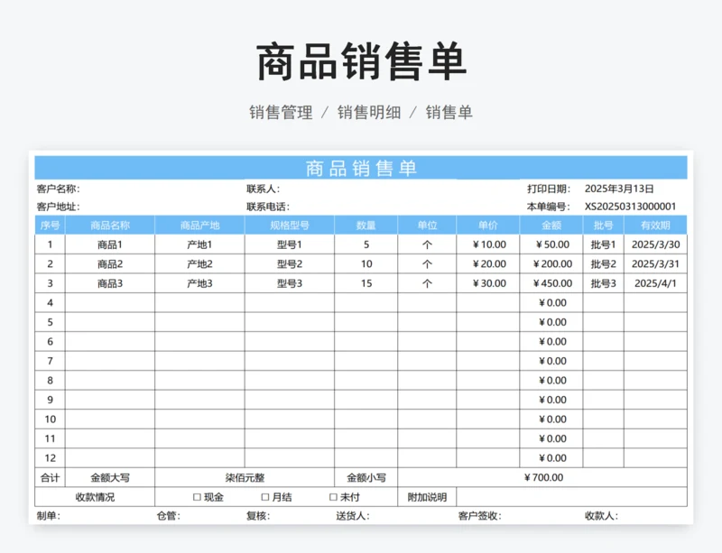Click the 商品1 cell
This screenshot has width=722, height=553.
(110, 244)
